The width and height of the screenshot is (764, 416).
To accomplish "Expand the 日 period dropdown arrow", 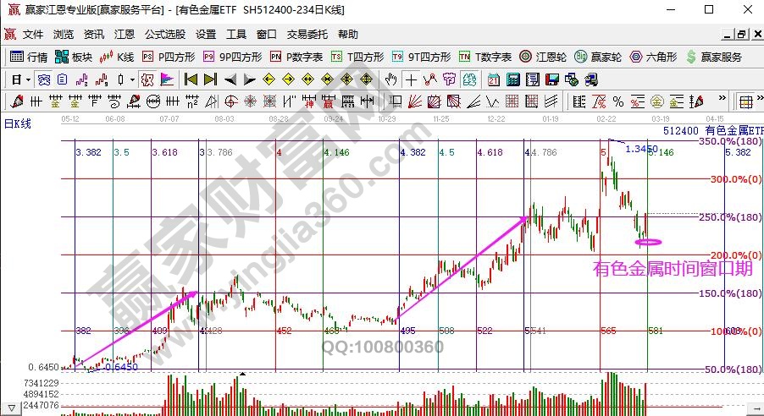I will (x=27, y=79).
